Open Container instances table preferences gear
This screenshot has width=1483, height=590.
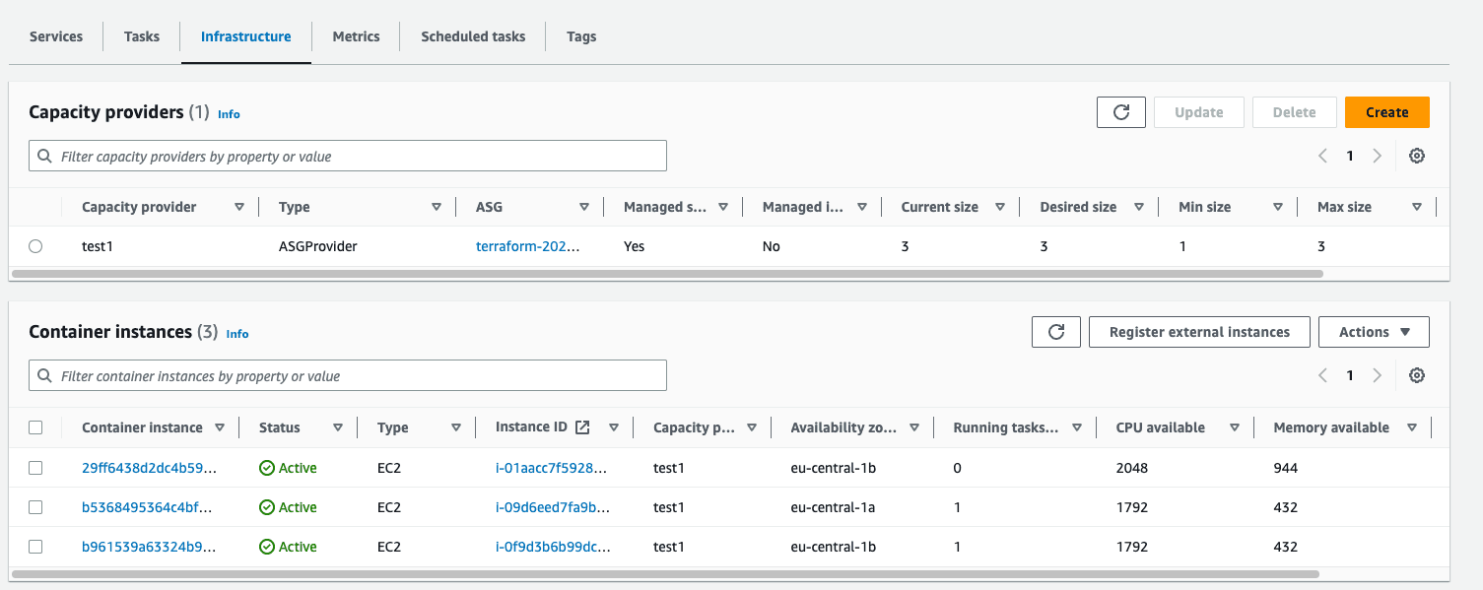(x=1416, y=374)
